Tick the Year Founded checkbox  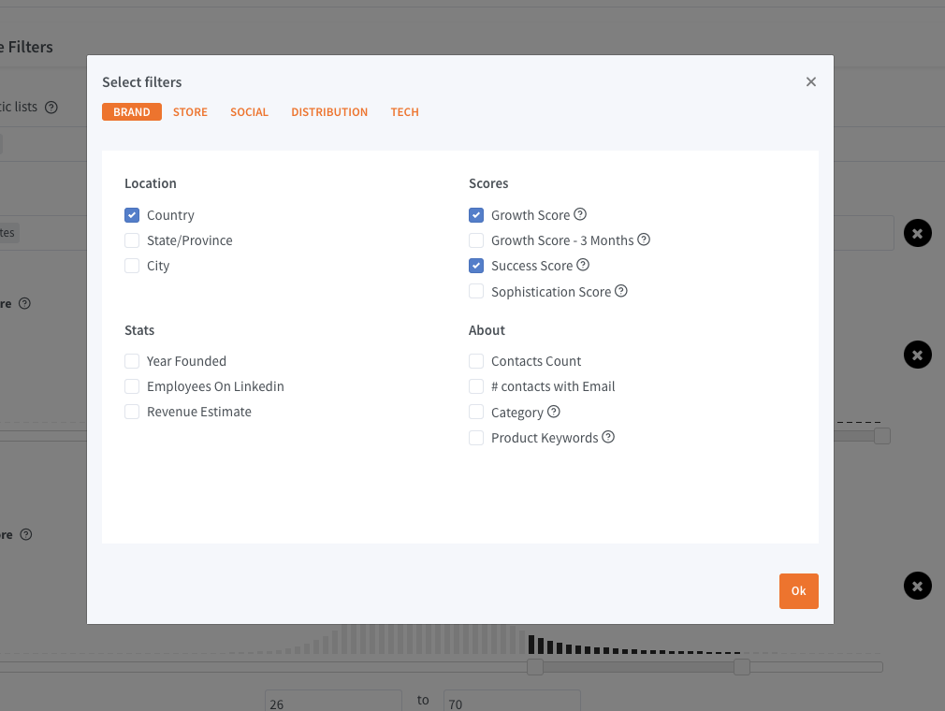[x=132, y=361]
